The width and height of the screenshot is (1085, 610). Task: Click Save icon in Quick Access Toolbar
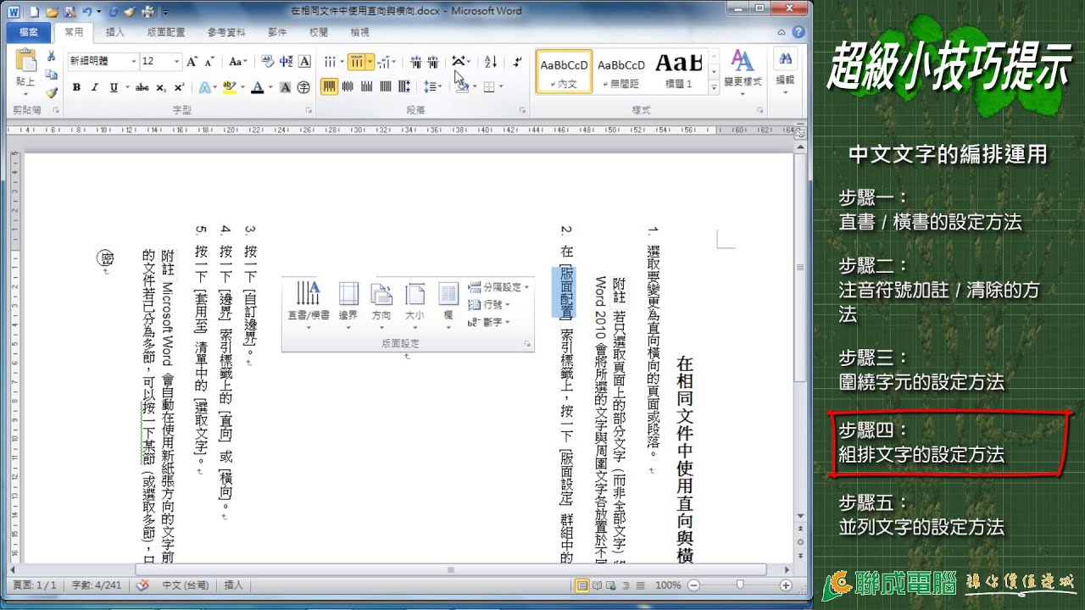tap(69, 12)
